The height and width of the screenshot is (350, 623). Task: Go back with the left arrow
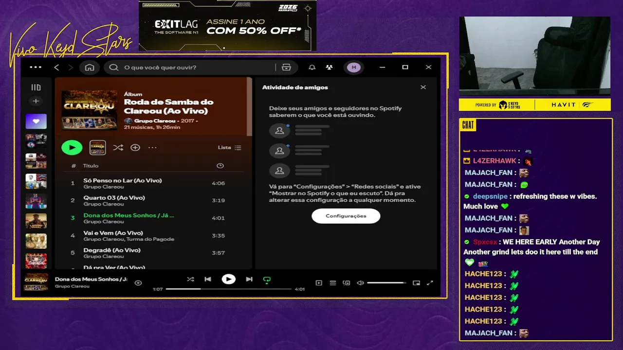[x=56, y=67]
